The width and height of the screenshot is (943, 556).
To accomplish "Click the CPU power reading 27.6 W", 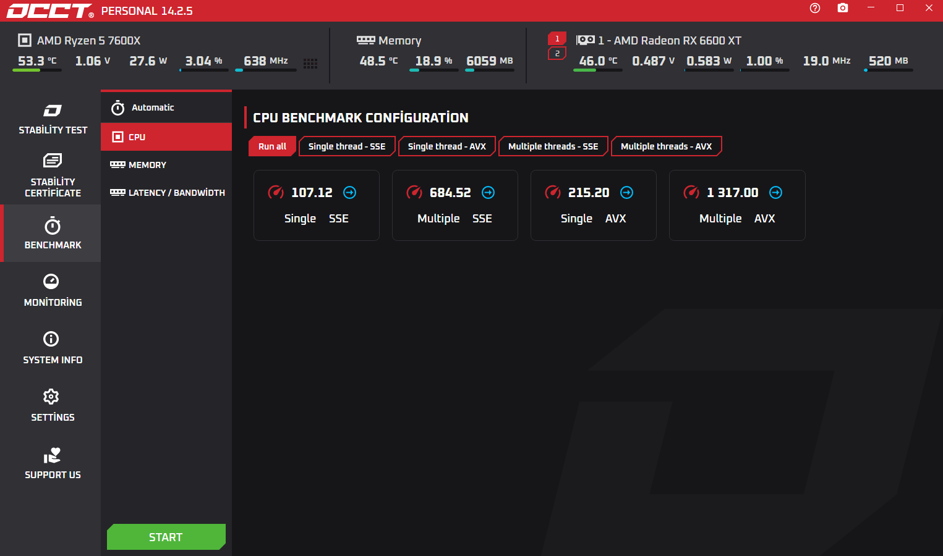I will click(x=148, y=61).
